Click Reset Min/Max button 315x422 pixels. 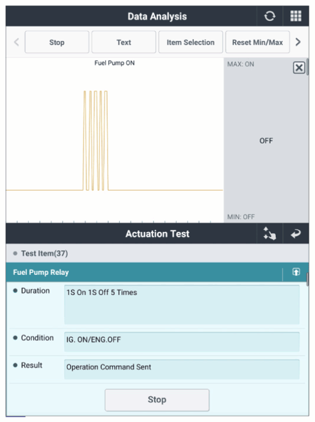(x=258, y=42)
